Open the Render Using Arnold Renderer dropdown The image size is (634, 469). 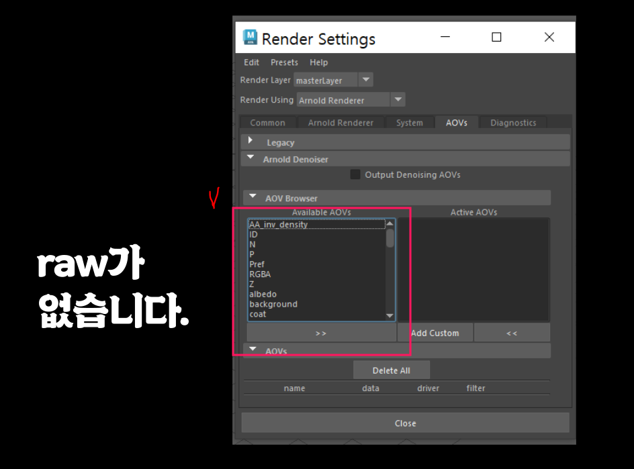pos(351,100)
